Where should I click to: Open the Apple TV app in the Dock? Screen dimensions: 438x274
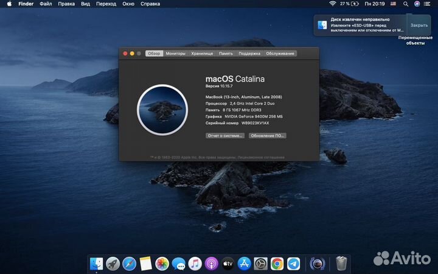pos(228,264)
